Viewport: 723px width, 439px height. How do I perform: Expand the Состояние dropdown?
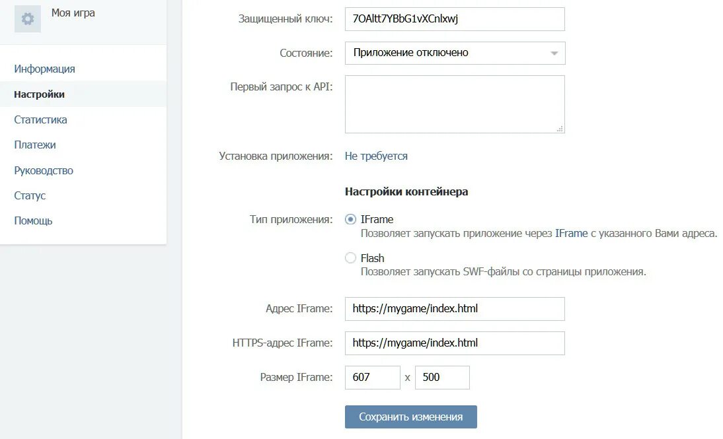pos(455,53)
